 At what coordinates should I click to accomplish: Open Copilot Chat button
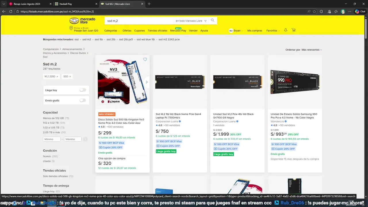tap(360, 11)
